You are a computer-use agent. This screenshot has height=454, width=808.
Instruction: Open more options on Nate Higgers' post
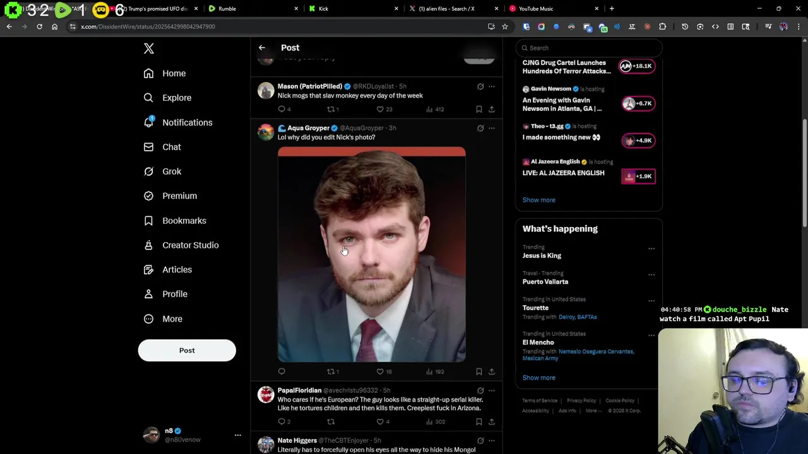click(492, 441)
